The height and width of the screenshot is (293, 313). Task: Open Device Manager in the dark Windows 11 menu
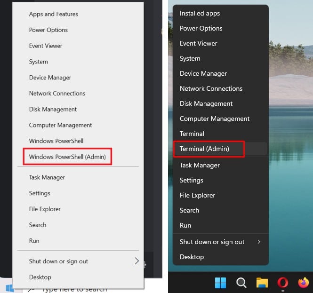220,73
